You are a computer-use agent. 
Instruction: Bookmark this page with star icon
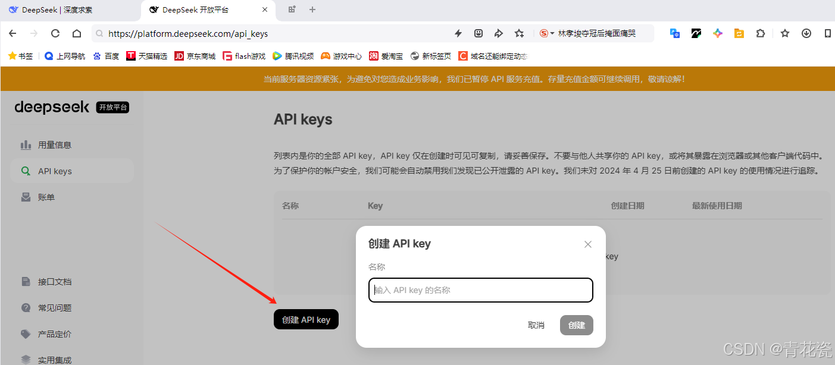518,33
